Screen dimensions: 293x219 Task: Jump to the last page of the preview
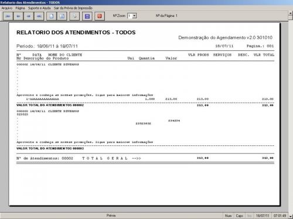point(39,16)
